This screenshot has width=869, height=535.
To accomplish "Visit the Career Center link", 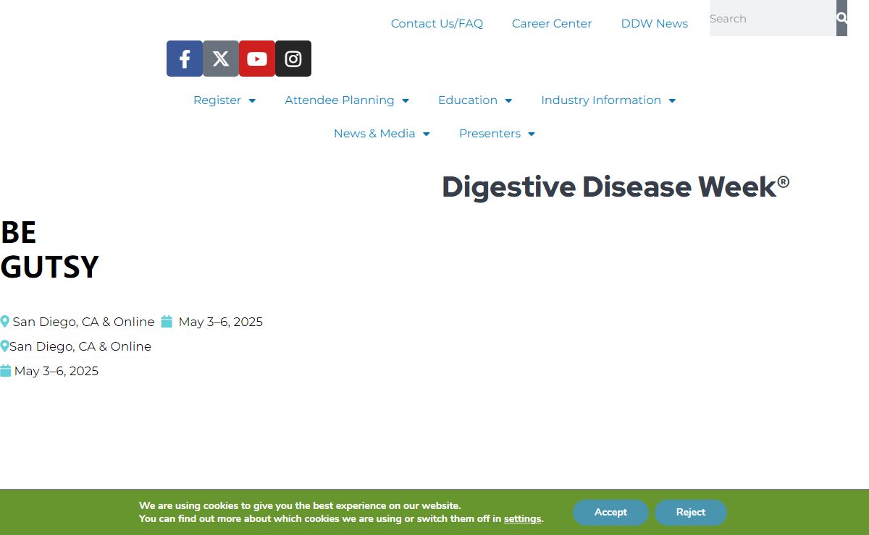I will click(x=552, y=24).
